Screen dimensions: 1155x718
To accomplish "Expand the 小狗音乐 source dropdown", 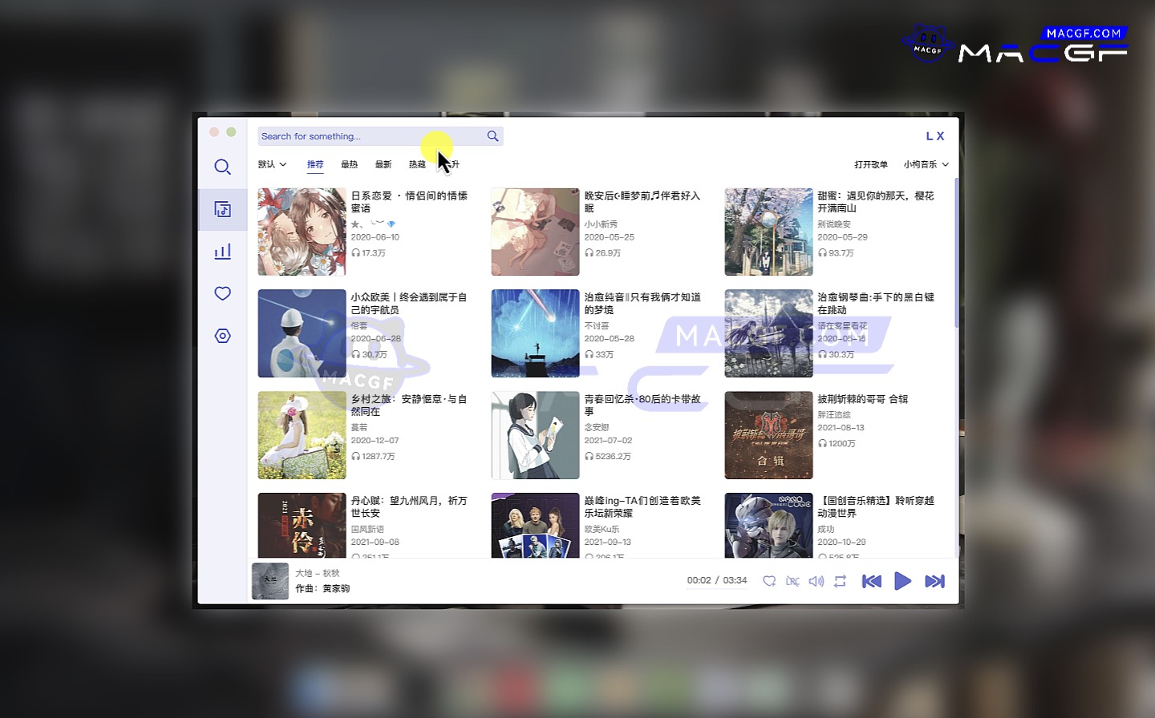I will tap(926, 164).
